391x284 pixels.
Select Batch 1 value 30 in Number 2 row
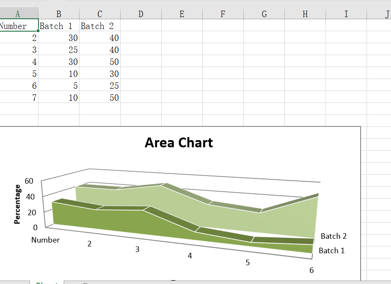tap(59, 37)
